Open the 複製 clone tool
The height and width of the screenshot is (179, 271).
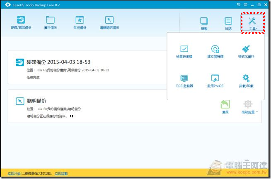pos(204,22)
